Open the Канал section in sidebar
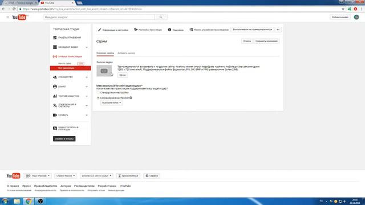 coord(62,87)
